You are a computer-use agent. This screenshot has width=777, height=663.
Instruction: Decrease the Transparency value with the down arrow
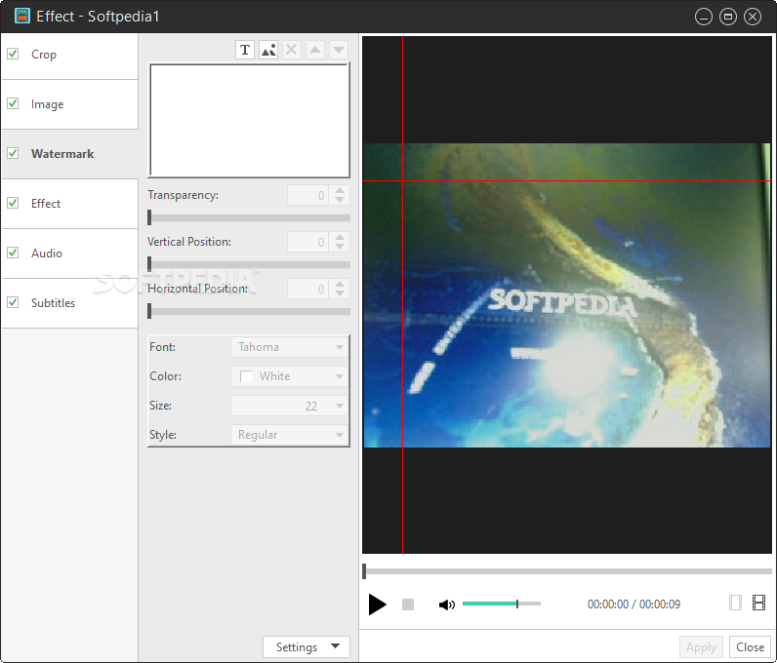pyautogui.click(x=340, y=200)
